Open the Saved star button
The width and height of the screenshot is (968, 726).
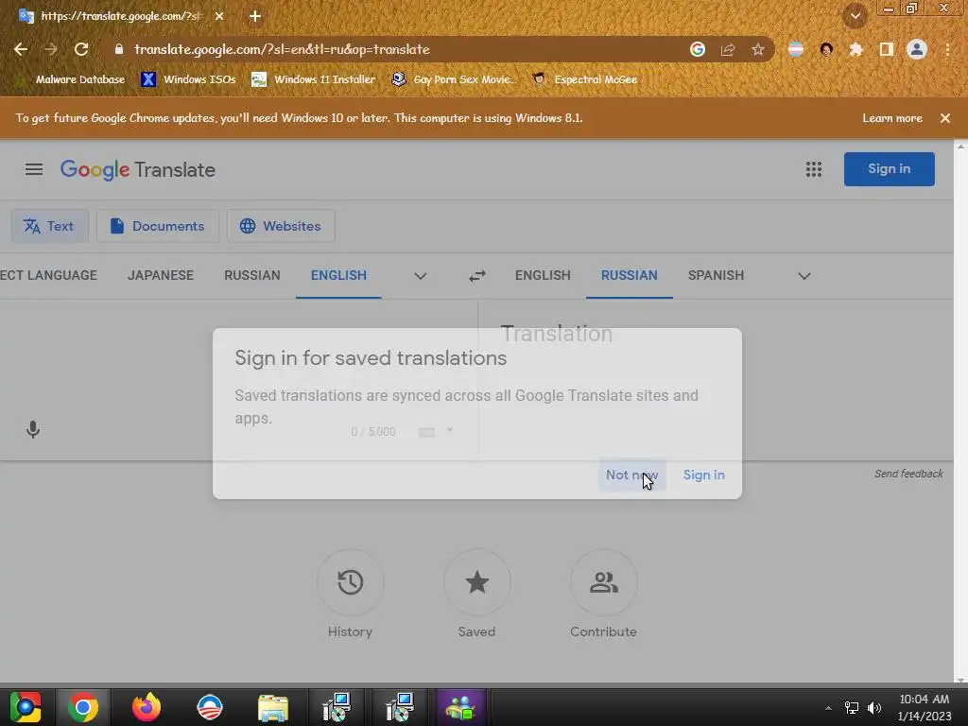tap(476, 582)
